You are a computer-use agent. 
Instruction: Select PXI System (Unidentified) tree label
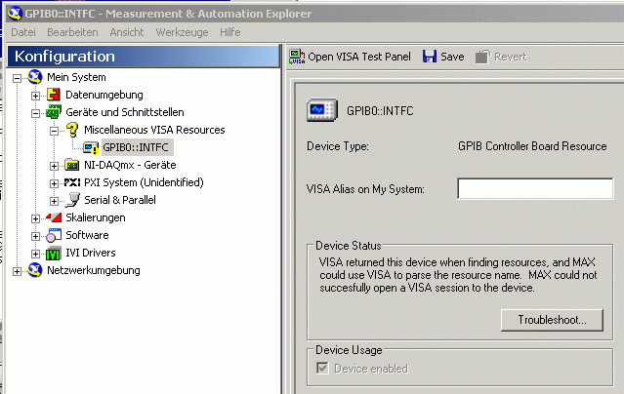coord(144,182)
